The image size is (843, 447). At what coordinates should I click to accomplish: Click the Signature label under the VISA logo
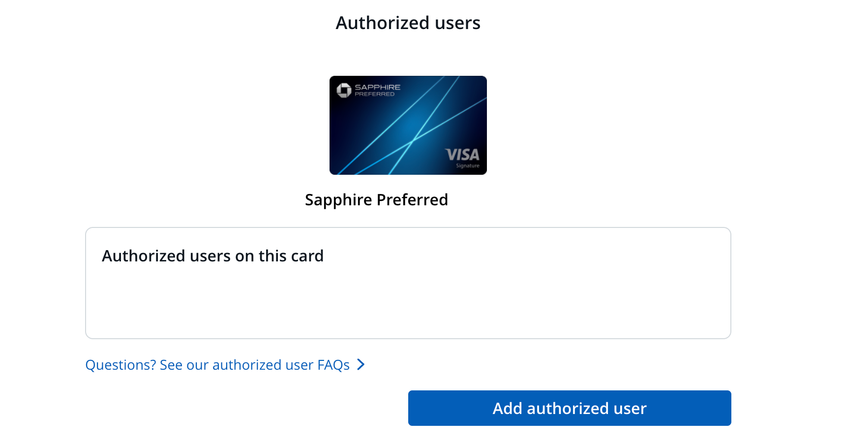468,165
